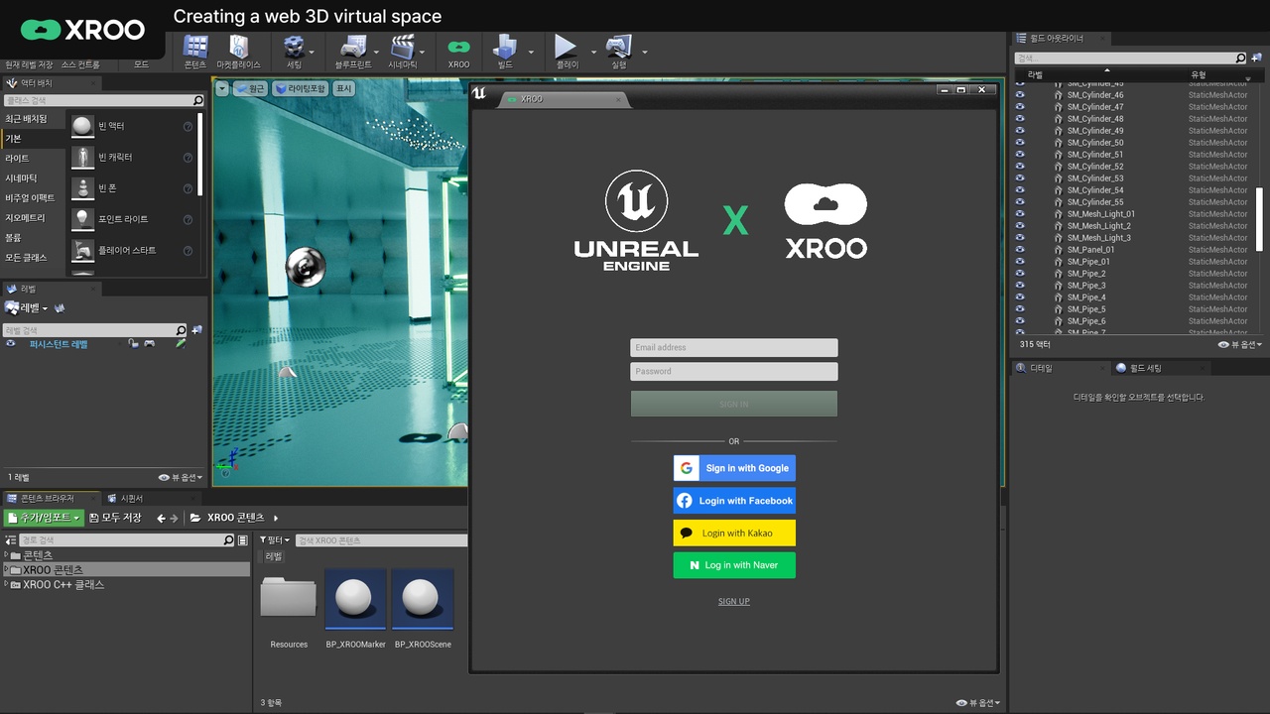Expand the XROO C++ 클래스 folder
The image size is (1270, 714).
6,585
